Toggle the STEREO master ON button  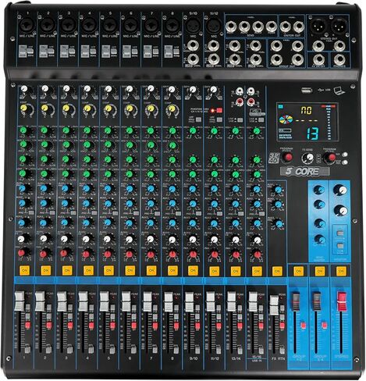tap(341, 271)
